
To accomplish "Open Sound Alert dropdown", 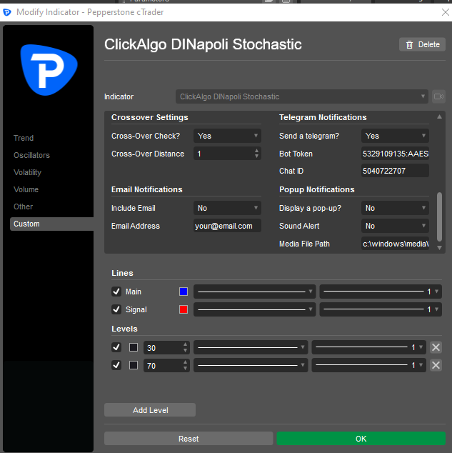I will tap(395, 226).
